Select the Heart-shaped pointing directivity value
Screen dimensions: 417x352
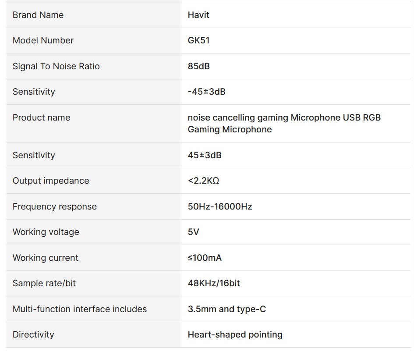point(235,334)
